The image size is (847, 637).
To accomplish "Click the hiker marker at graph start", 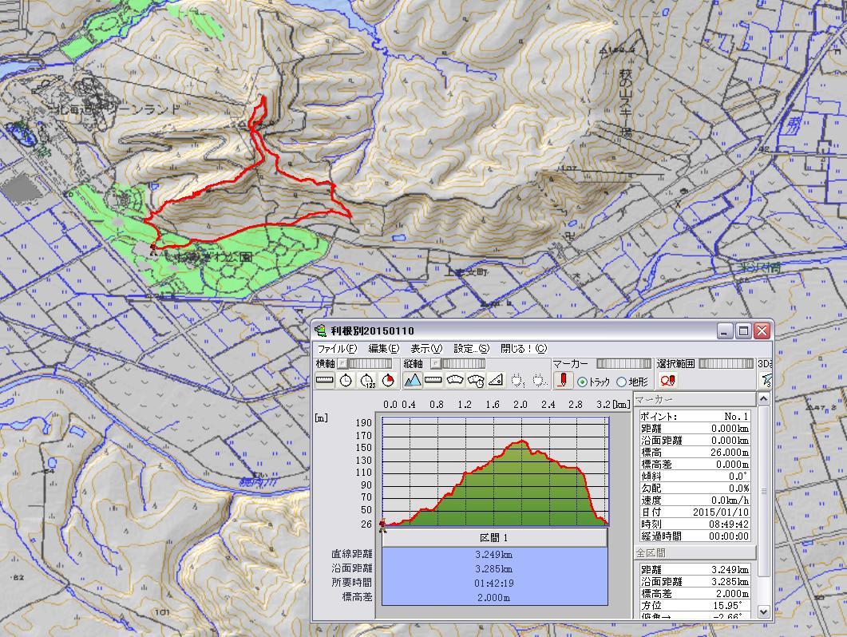I will pos(382,525).
